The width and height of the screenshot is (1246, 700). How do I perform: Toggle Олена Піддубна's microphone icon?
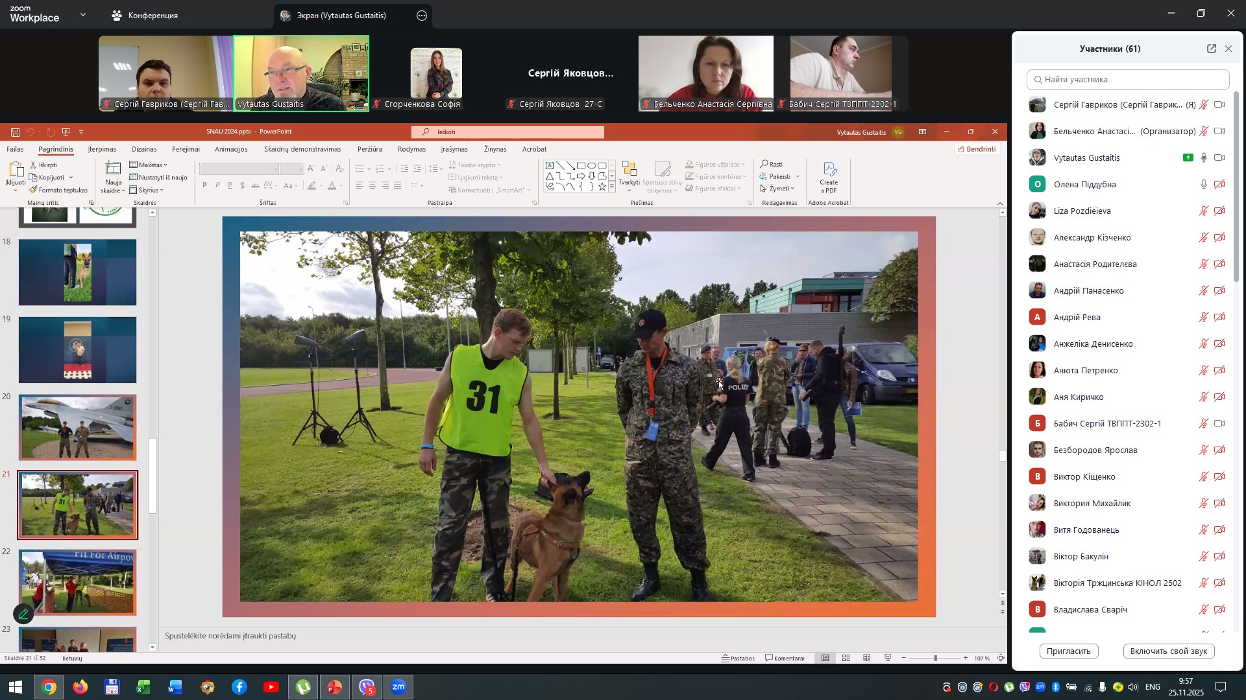point(1203,185)
